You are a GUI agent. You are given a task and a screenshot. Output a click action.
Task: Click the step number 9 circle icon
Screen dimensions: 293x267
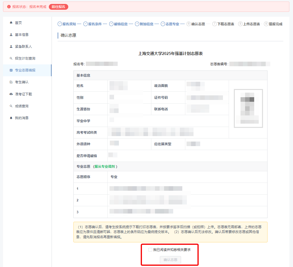pyautogui.click(x=266, y=24)
